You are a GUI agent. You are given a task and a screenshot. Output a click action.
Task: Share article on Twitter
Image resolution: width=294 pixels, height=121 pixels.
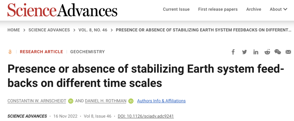pyautogui.click(x=244, y=52)
